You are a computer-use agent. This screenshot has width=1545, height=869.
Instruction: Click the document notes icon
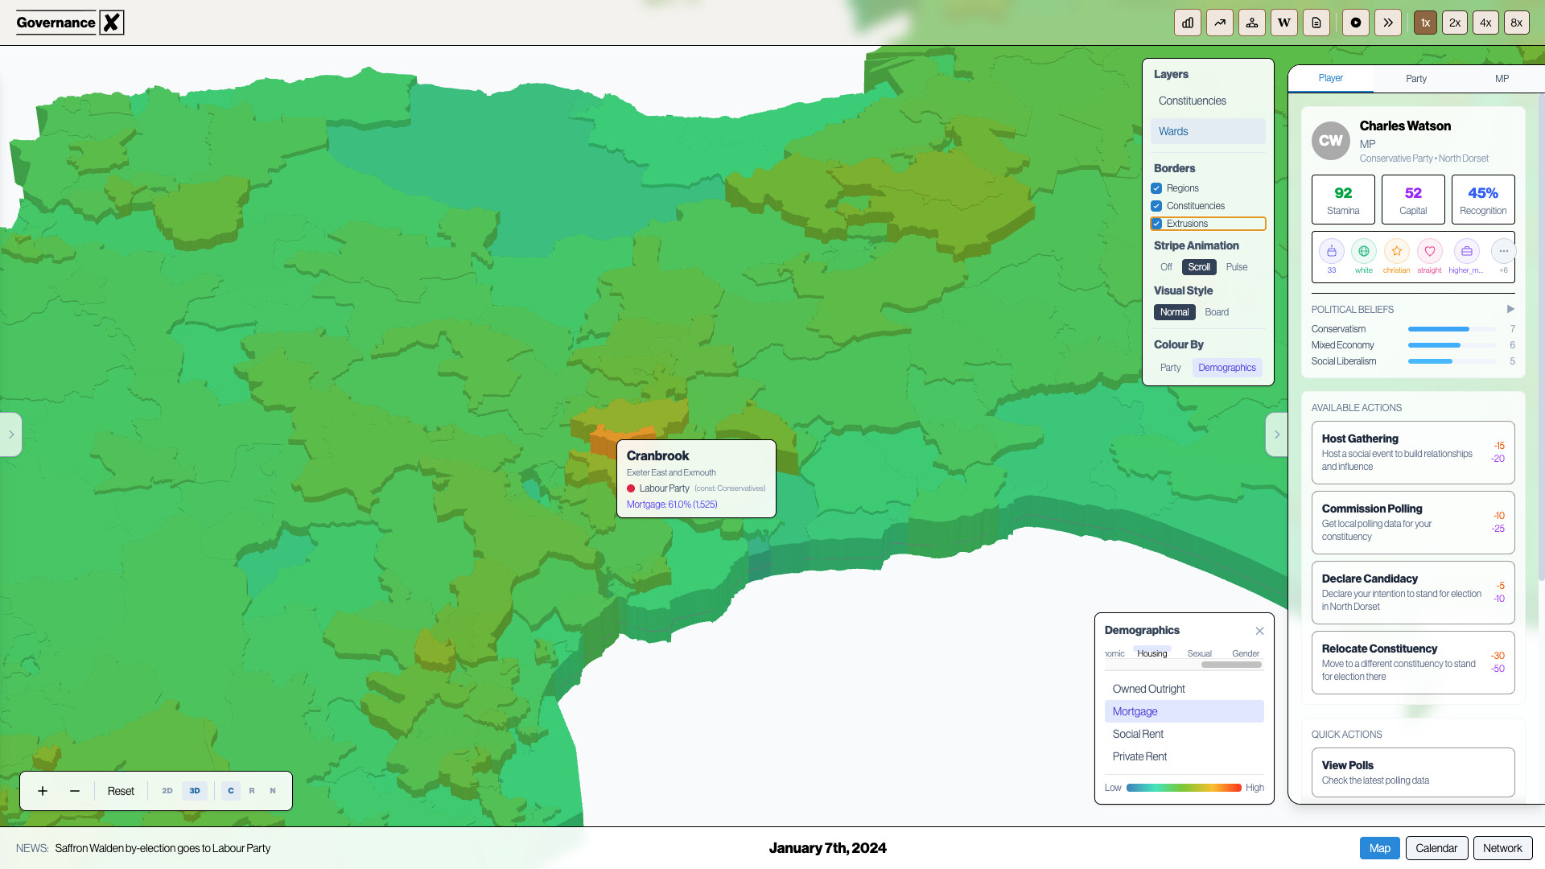point(1316,23)
